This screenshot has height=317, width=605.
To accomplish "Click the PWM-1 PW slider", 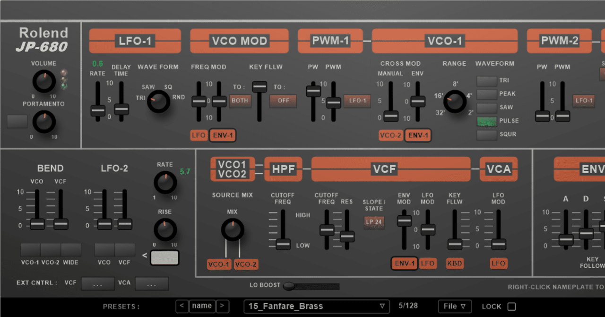I will (313, 101).
